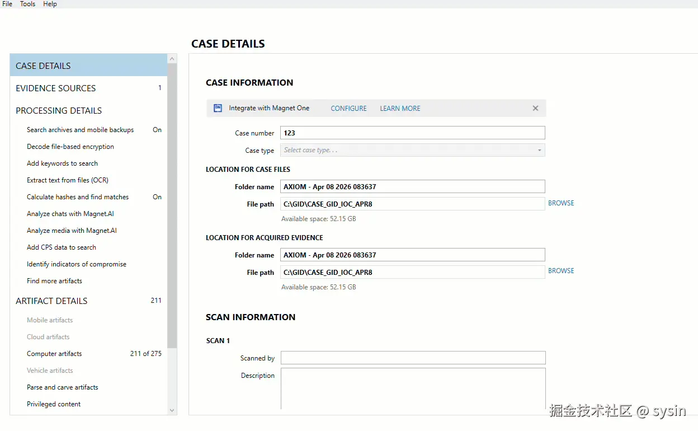Select EVIDENCE SOURCES in the sidebar
This screenshot has width=698, height=431.
(x=55, y=88)
